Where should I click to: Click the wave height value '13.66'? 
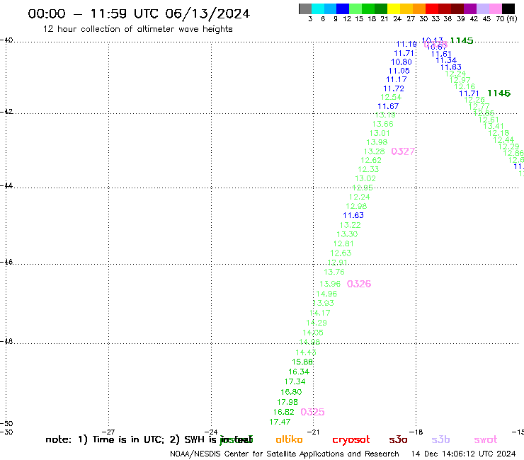pyautogui.click(x=383, y=124)
